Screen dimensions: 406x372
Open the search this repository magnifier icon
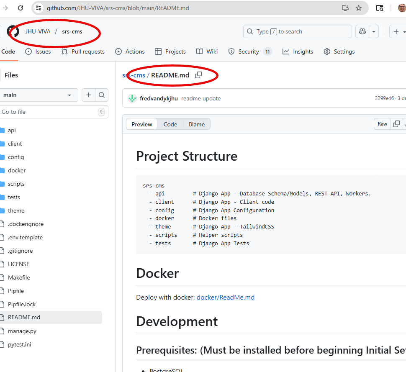pyautogui.click(x=102, y=95)
